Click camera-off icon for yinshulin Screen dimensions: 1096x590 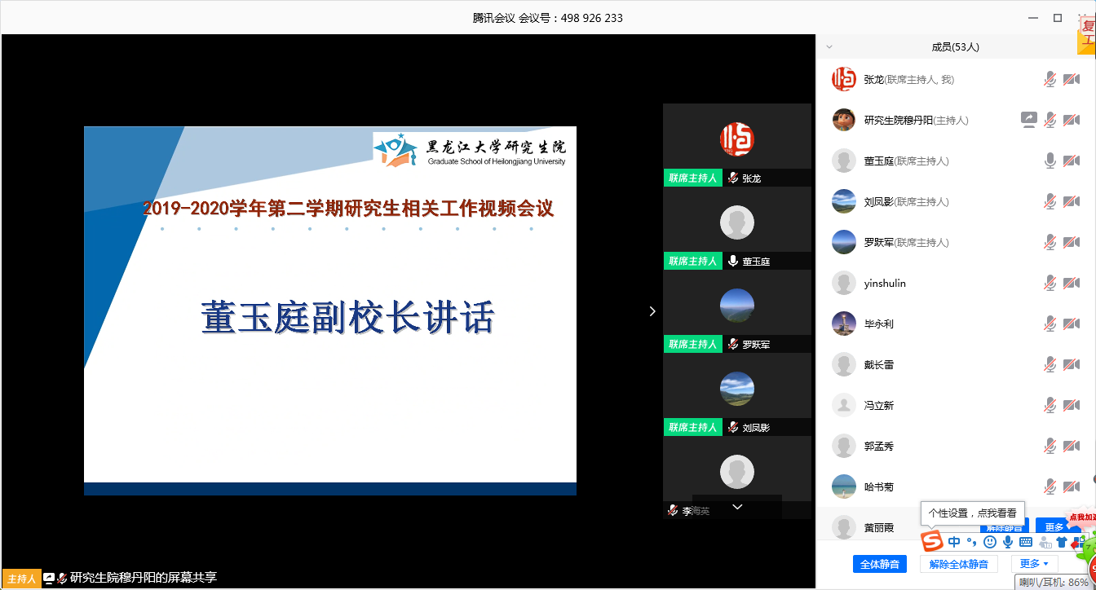pos(1071,283)
